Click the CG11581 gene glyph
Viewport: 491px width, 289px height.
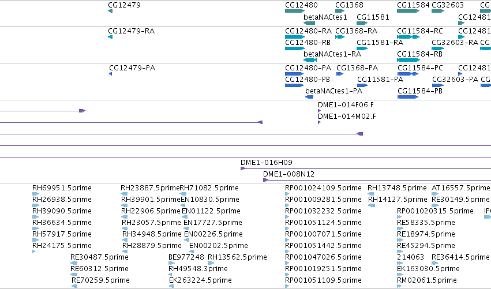(362, 23)
